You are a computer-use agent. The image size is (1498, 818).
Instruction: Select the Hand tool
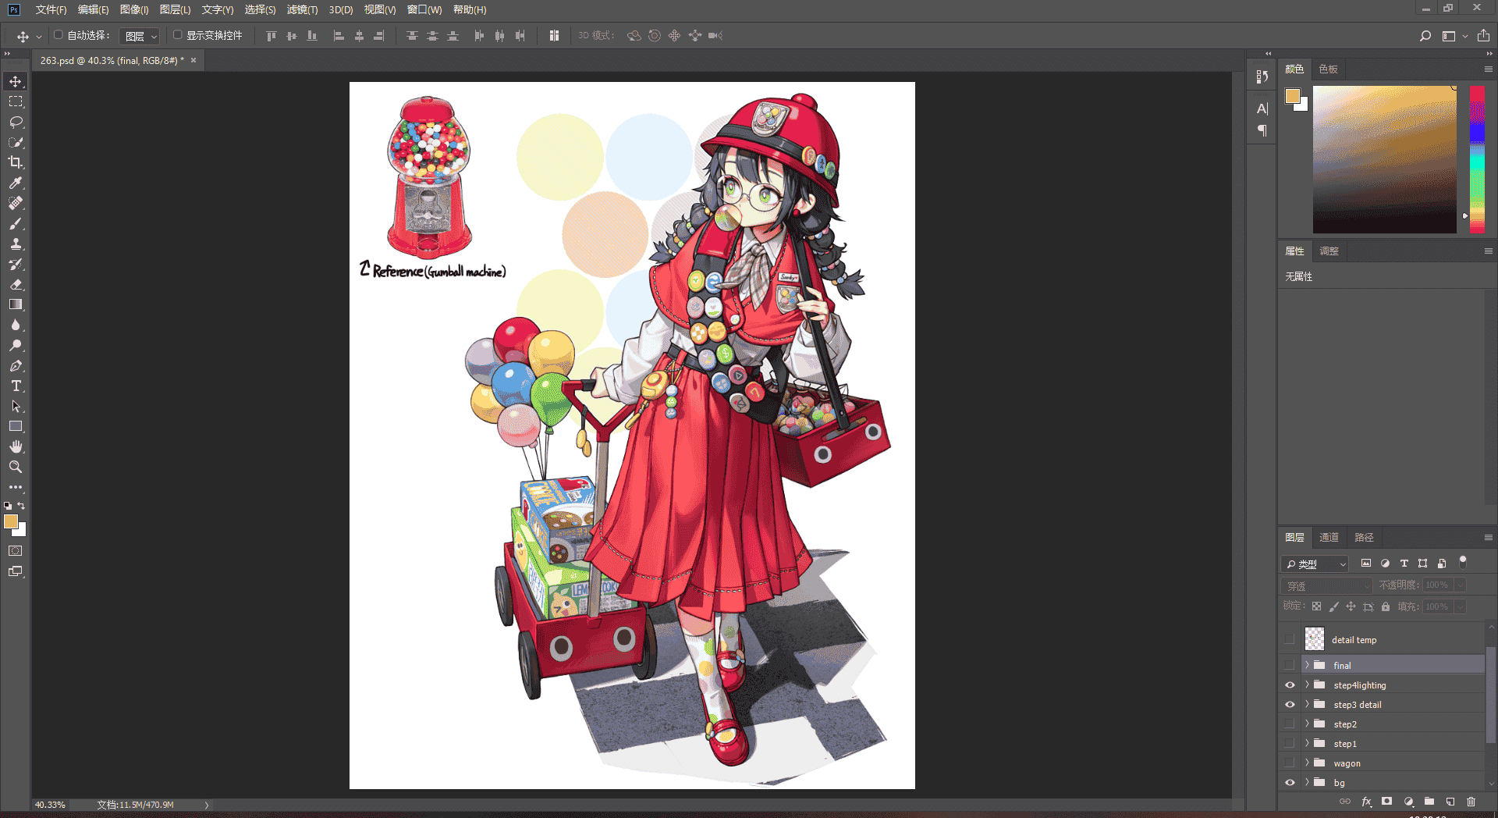pos(16,446)
